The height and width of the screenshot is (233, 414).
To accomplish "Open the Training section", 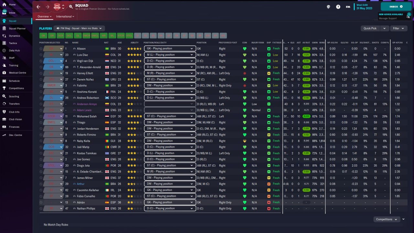I will [x=13, y=65].
